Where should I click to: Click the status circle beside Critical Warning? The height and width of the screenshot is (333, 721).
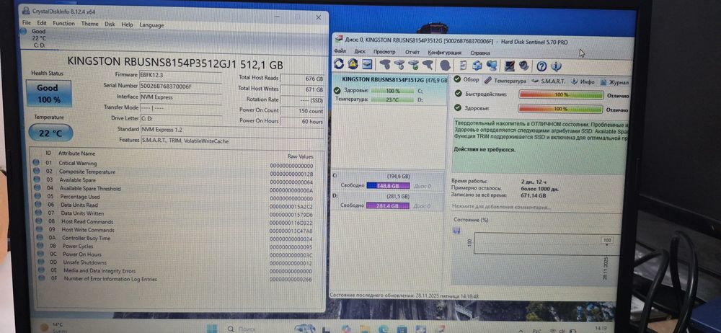36,163
